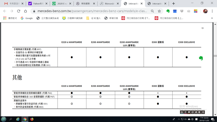Open the Chrome three-dot menu
The width and height of the screenshot is (217, 122).
click(x=212, y=11)
